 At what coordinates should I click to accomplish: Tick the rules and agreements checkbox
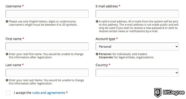[8, 93]
